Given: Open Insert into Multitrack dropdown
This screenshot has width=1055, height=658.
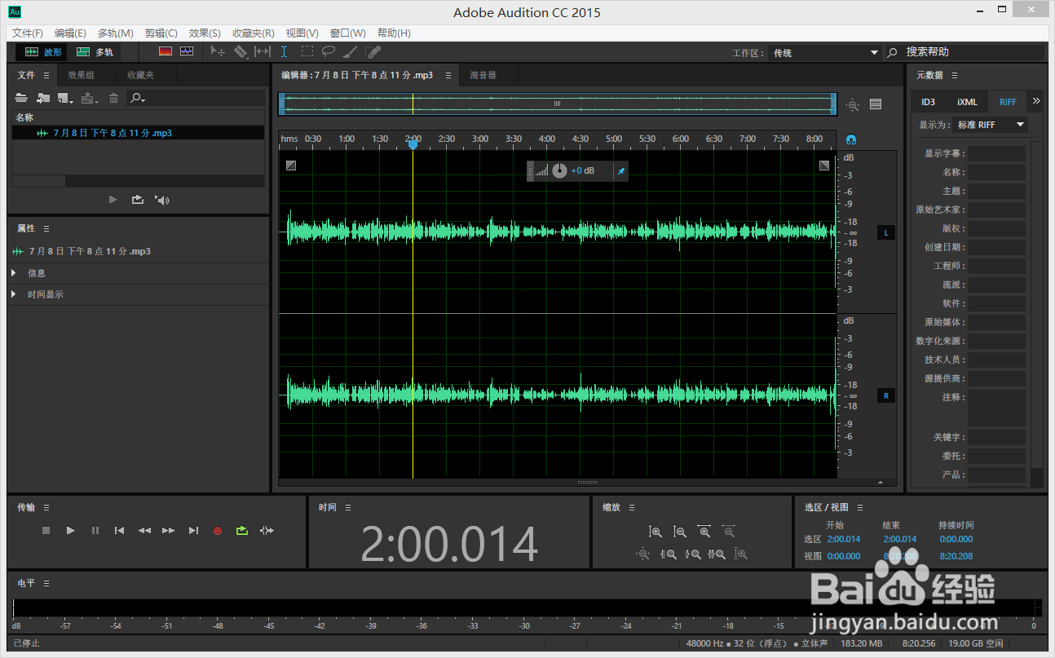Looking at the screenshot, I should (x=90, y=98).
